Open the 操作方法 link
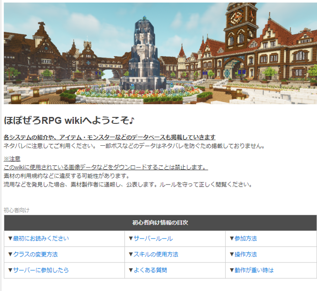317x291 pixels. (245, 254)
